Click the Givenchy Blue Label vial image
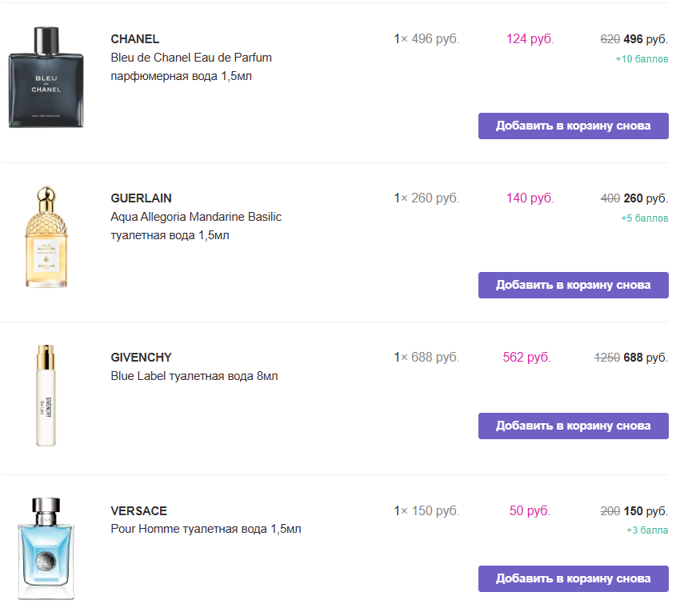Image resolution: width=692 pixels, height=616 pixels. [46, 395]
